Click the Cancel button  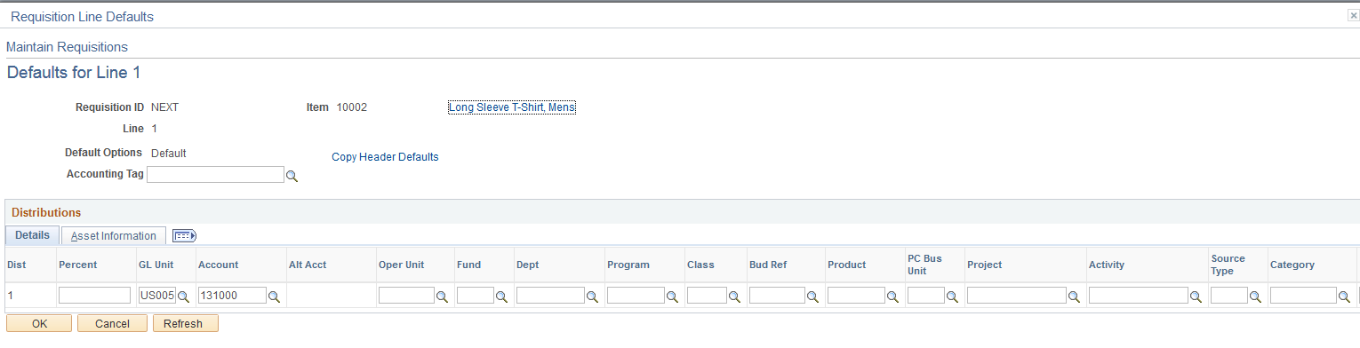click(112, 324)
